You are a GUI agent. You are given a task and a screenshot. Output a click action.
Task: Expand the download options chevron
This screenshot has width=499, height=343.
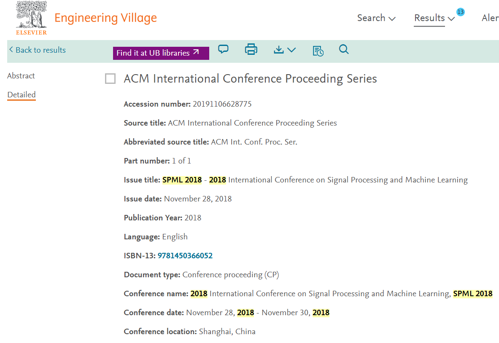291,50
